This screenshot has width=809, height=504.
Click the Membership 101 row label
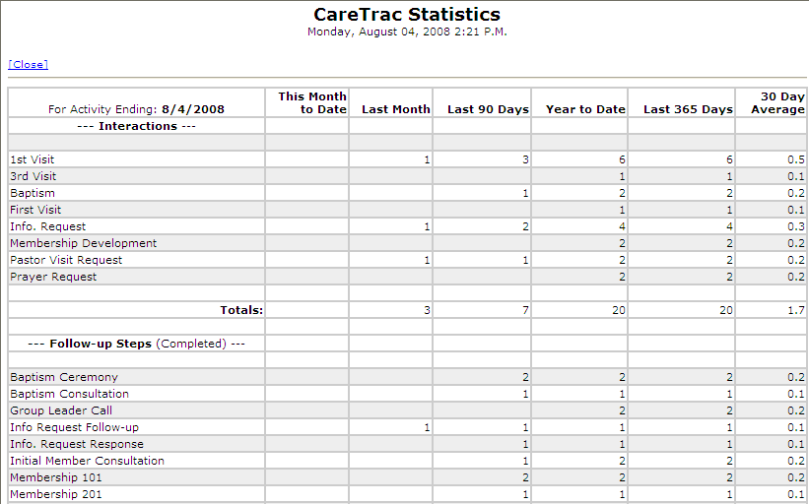(55, 477)
